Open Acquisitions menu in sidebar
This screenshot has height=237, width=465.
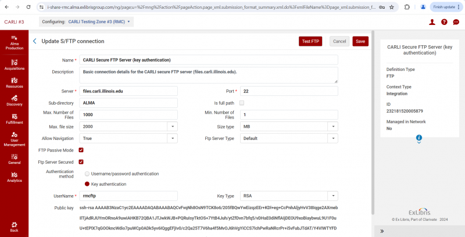14,64
